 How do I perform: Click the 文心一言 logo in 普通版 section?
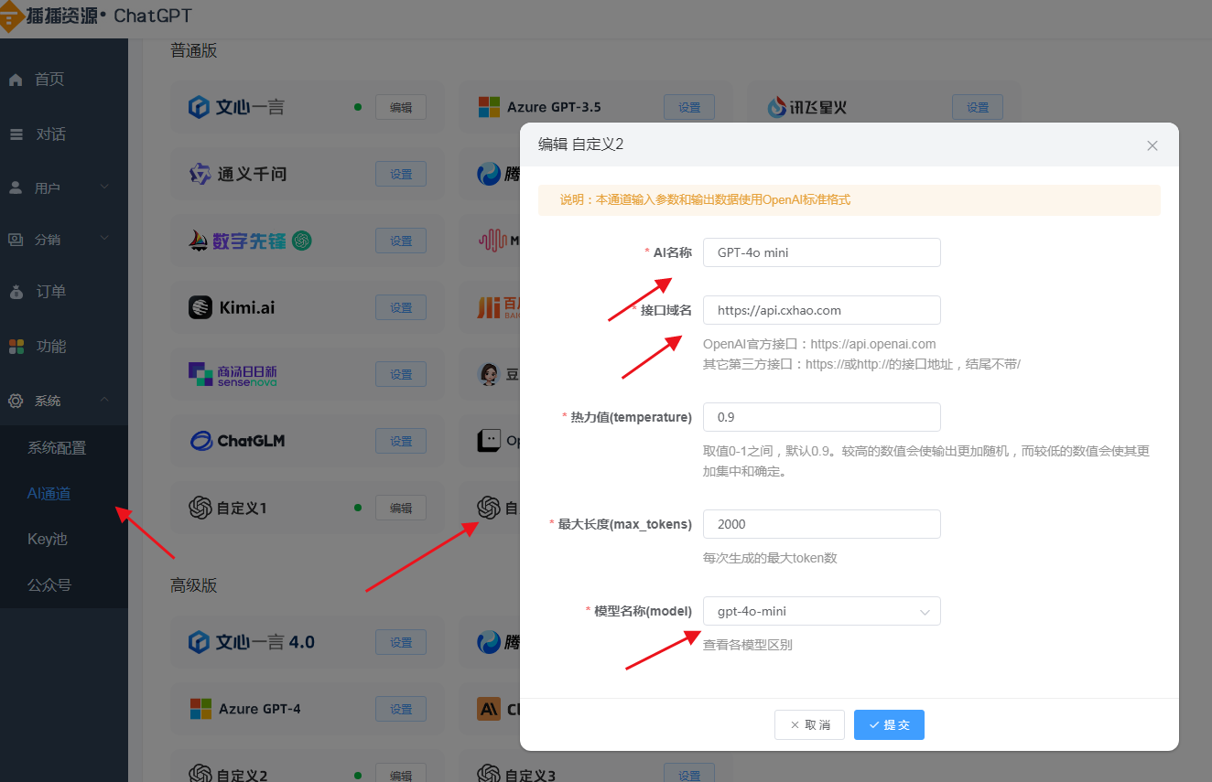point(237,107)
